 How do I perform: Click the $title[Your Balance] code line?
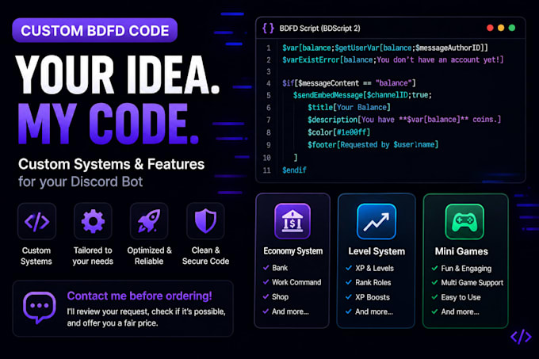point(349,108)
